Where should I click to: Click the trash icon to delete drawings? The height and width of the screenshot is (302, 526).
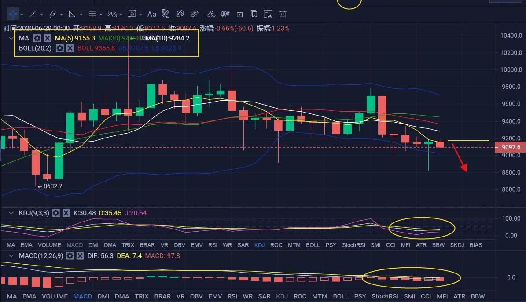pos(283,14)
